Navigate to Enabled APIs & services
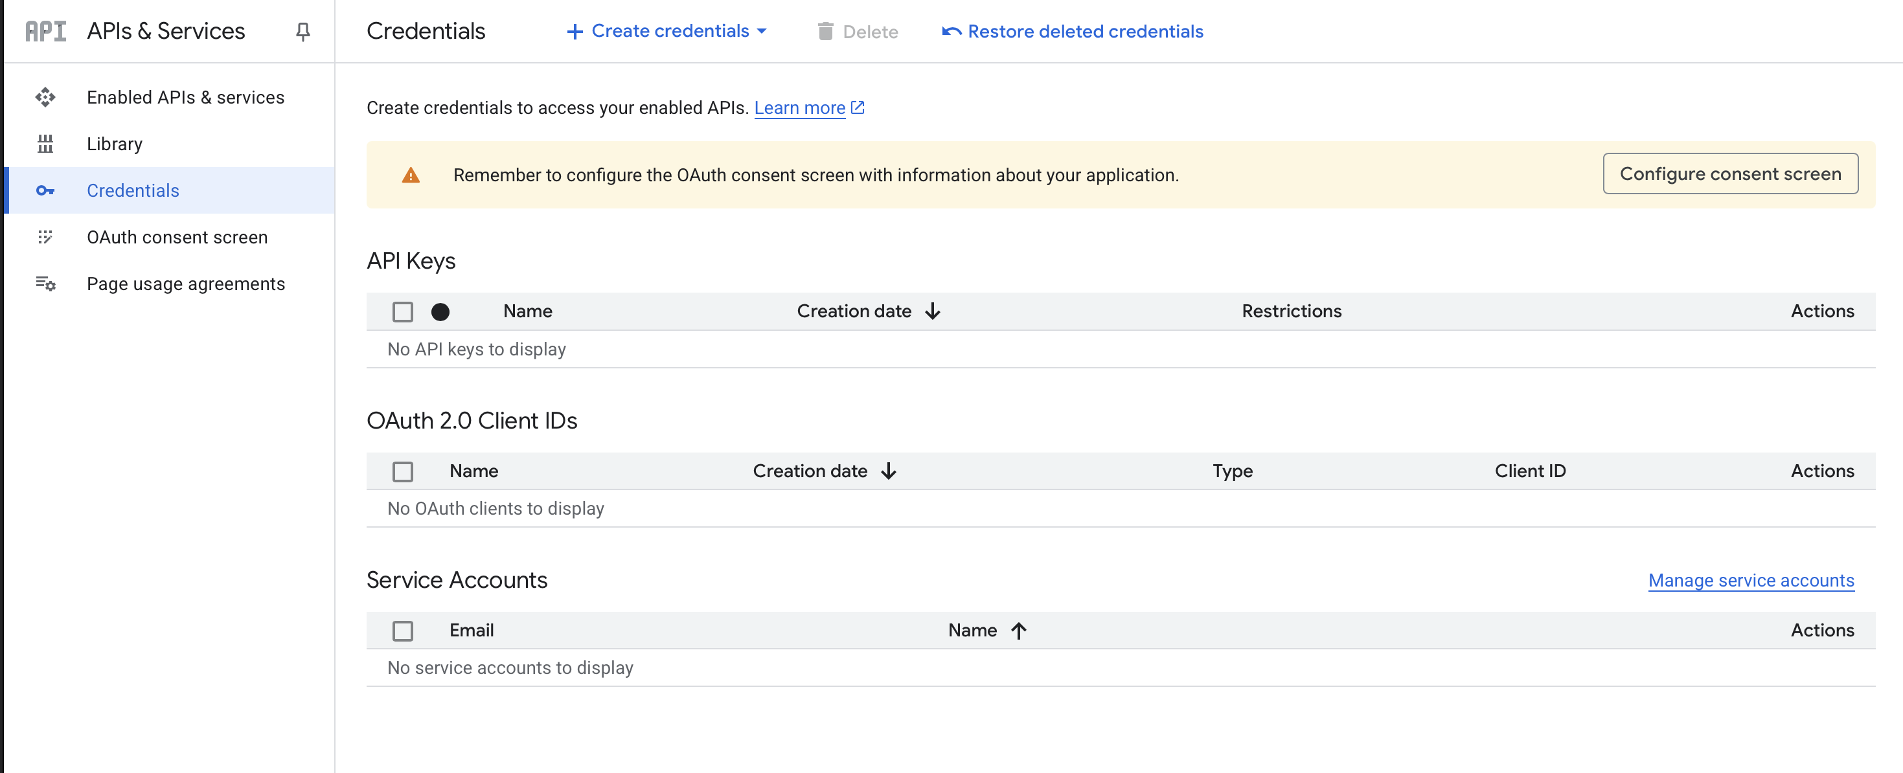Screen dimensions: 1903x773 tap(185, 96)
